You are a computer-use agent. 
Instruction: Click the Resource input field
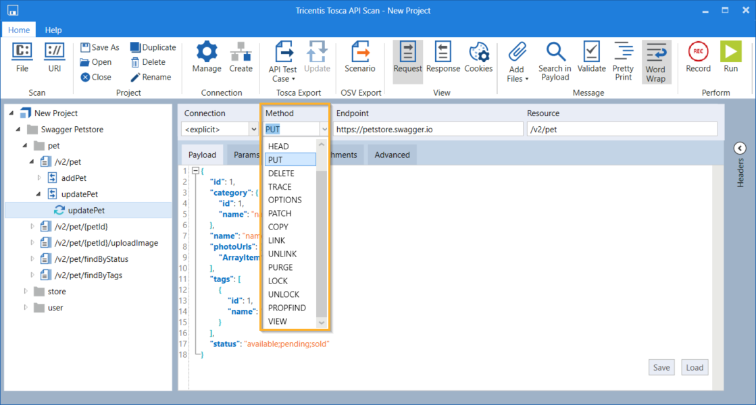pos(622,129)
